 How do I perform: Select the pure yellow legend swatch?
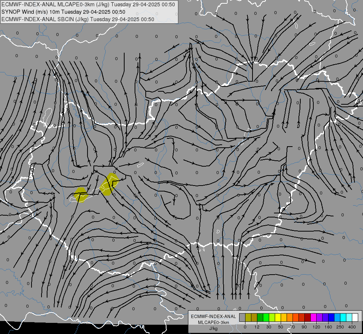click(278, 317)
